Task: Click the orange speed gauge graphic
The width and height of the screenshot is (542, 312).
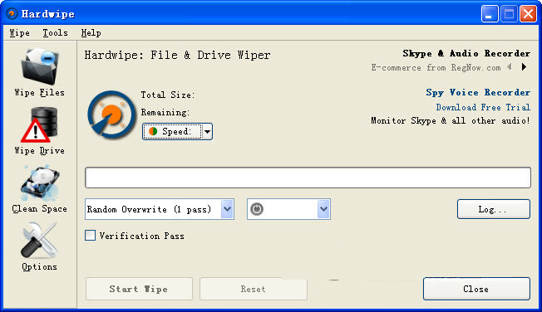Action: click(x=111, y=115)
